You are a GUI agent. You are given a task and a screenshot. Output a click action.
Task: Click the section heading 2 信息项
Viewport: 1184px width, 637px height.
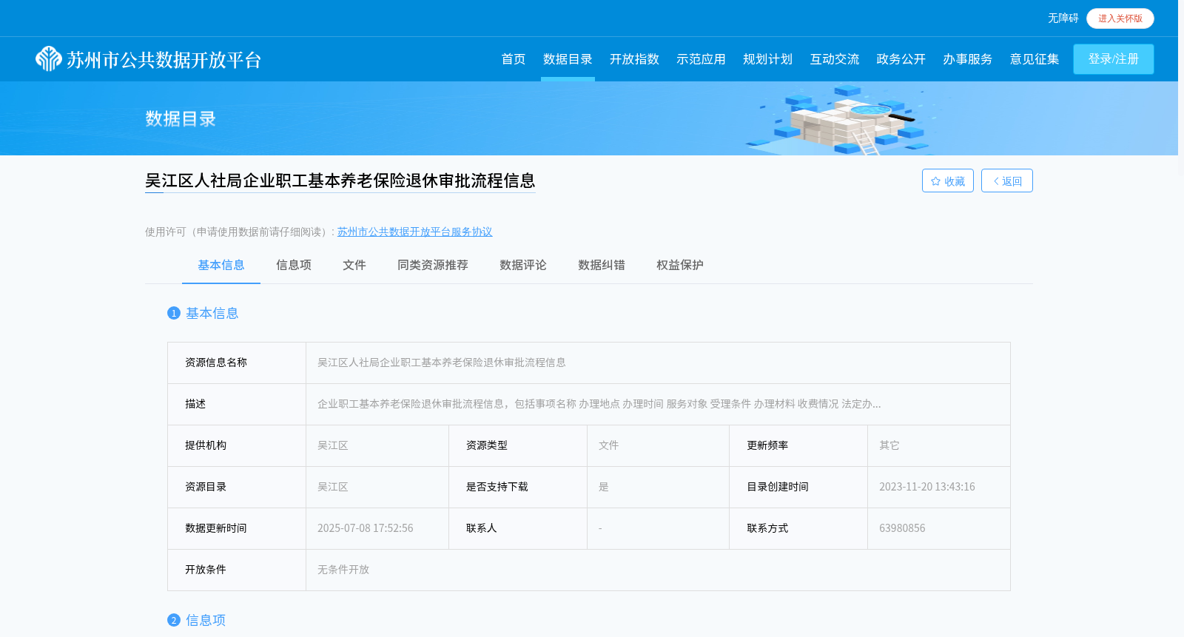(196, 620)
